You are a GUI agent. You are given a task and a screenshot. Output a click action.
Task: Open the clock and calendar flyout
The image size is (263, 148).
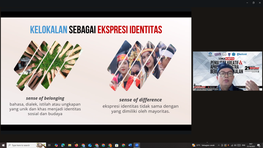pyautogui.click(x=251, y=145)
